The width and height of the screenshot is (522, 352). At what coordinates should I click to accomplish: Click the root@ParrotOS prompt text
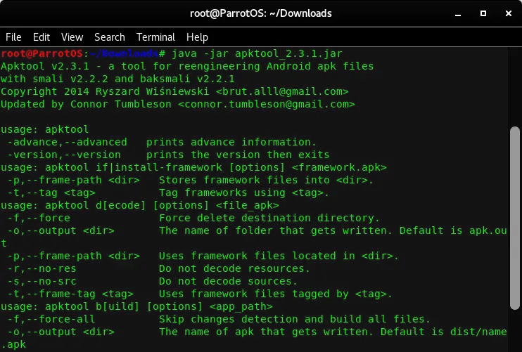click(42, 53)
